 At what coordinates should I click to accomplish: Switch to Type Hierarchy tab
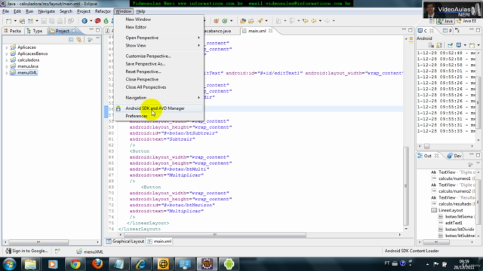(x=35, y=31)
